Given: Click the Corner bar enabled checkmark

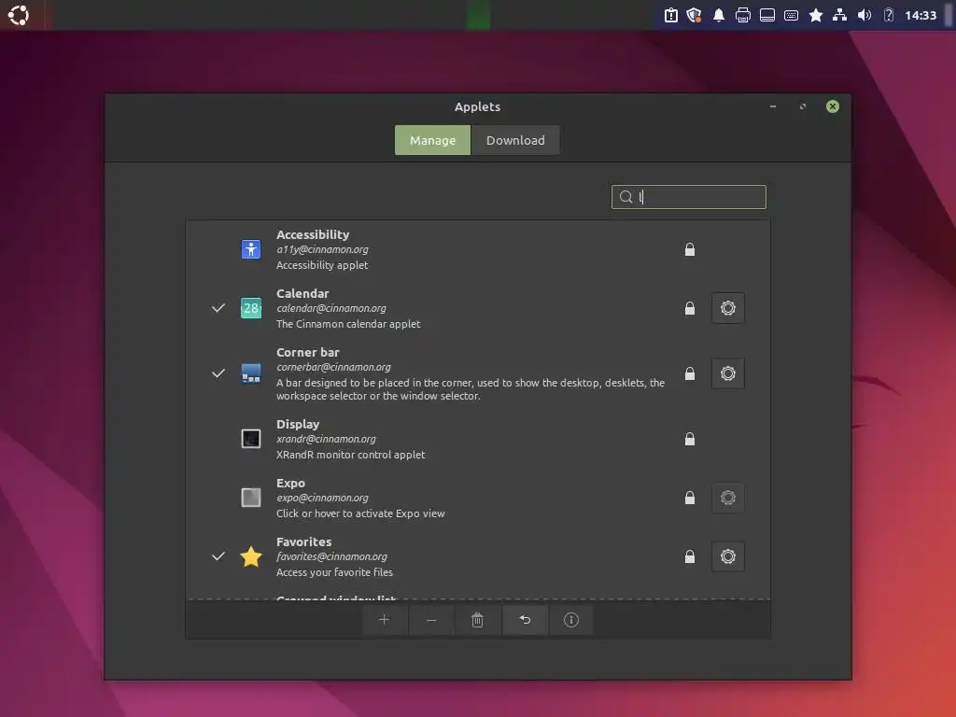Looking at the screenshot, I should click(x=218, y=373).
